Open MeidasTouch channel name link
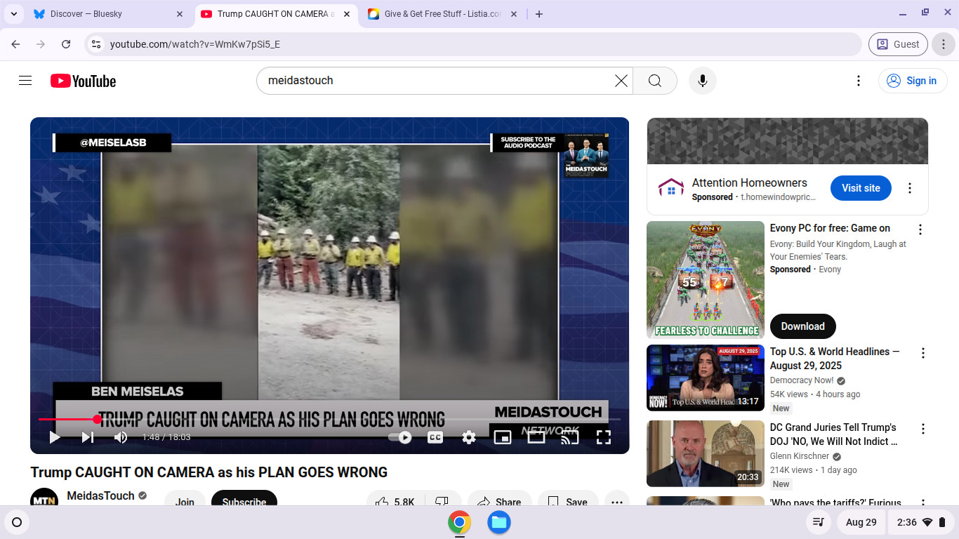 click(x=100, y=495)
